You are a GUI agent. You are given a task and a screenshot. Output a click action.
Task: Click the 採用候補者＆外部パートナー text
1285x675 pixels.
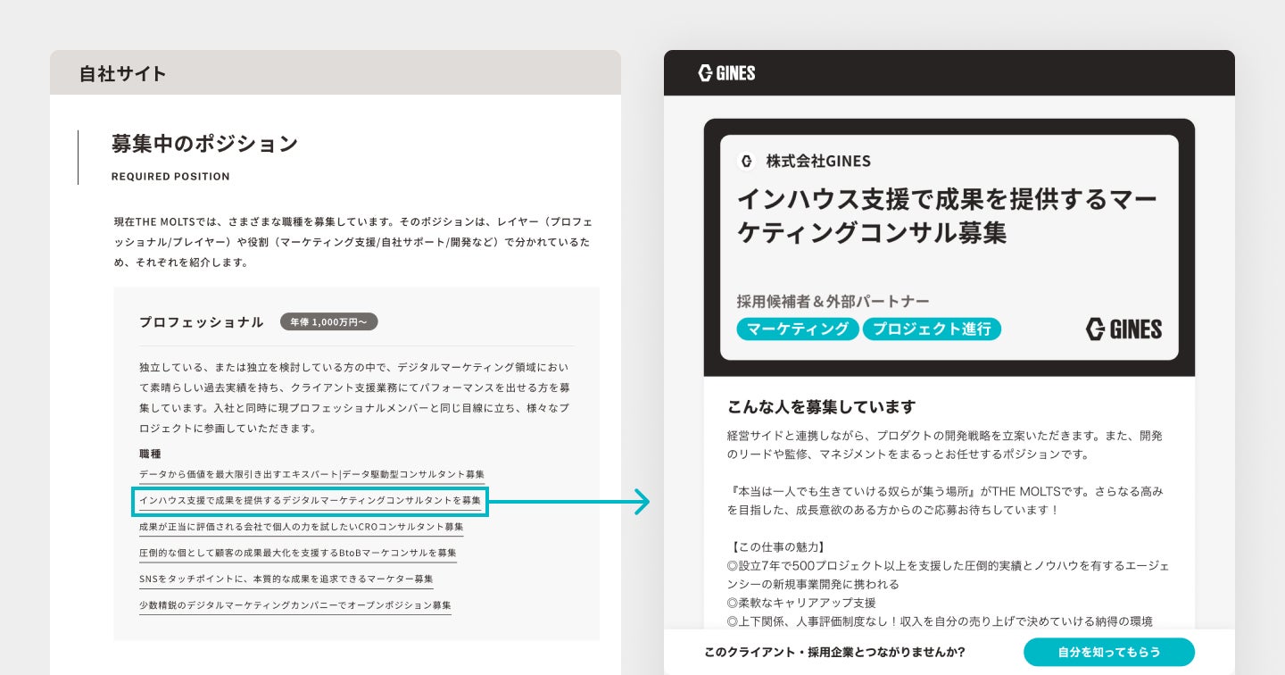(833, 302)
